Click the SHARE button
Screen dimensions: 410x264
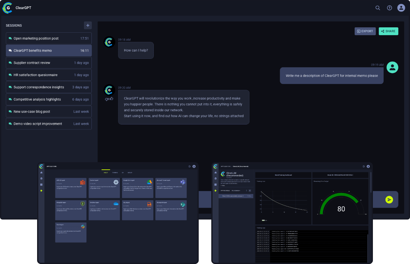point(388,31)
